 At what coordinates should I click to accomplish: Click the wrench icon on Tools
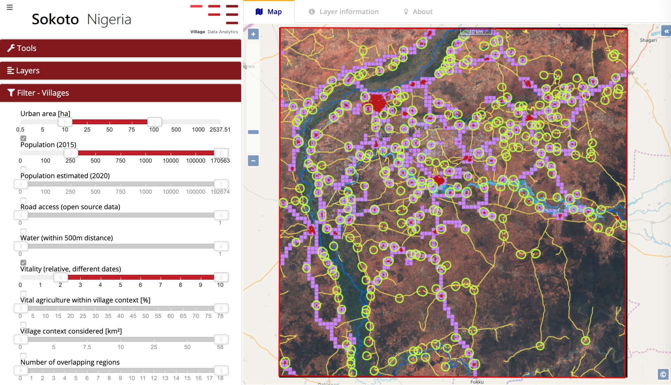pyautogui.click(x=11, y=48)
